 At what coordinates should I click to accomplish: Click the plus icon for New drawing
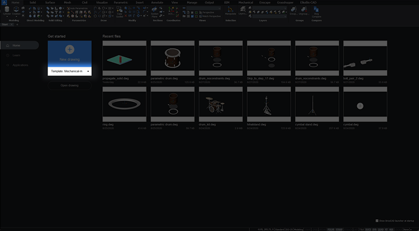(x=70, y=49)
